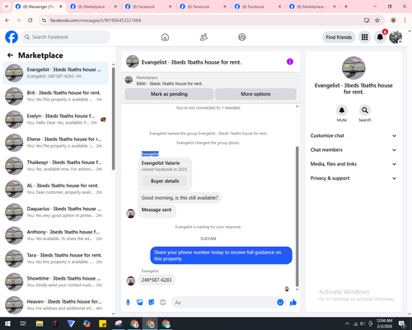Send a voice clip with microphone icon
This screenshot has height=330, width=412.
click(128, 303)
